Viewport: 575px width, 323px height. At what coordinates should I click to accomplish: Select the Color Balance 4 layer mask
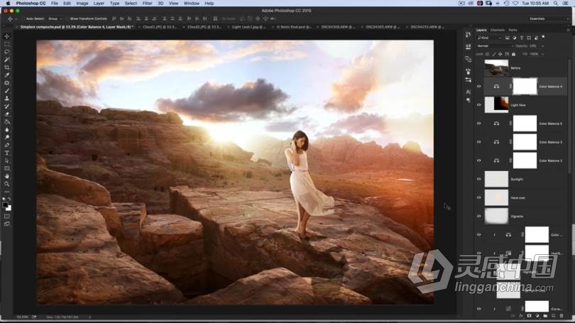(x=525, y=87)
